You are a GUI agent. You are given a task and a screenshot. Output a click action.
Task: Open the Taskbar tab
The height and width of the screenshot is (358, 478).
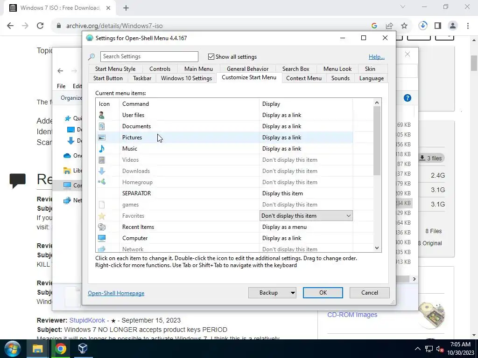142,78
